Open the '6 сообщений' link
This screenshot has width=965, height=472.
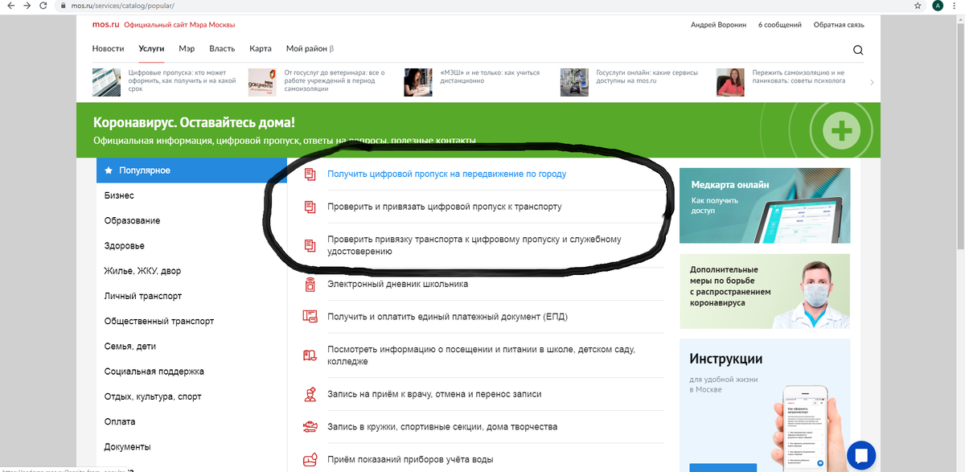coord(779,25)
